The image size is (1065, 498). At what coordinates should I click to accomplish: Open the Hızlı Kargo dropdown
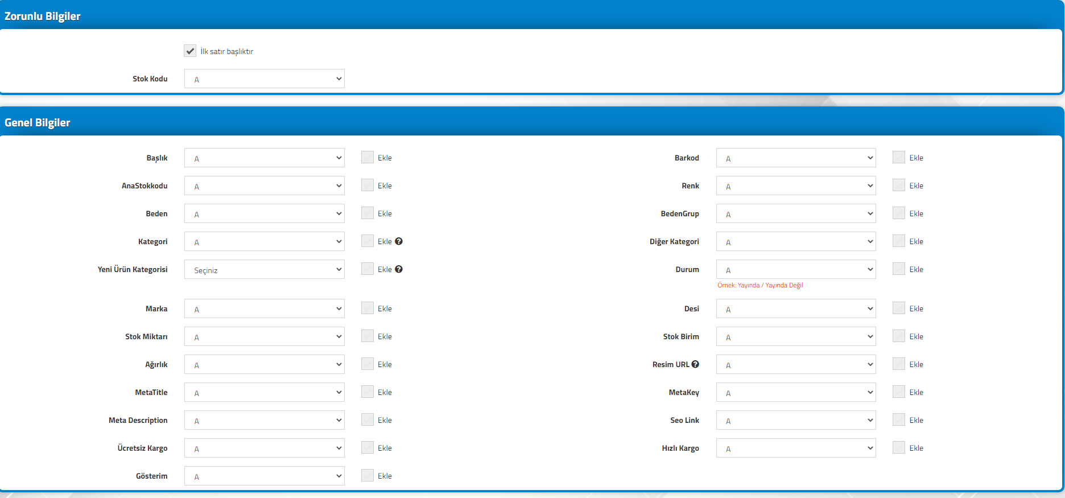[796, 448]
